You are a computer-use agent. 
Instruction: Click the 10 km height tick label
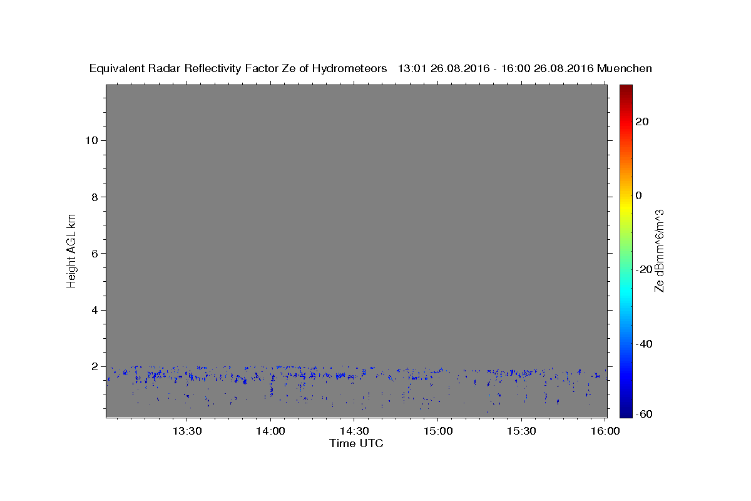(x=90, y=140)
